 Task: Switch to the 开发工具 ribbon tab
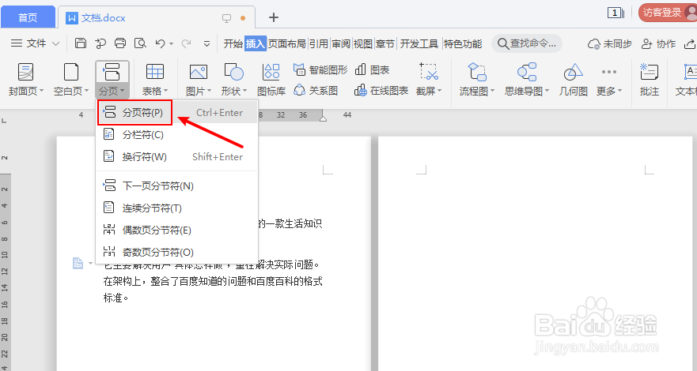(419, 43)
